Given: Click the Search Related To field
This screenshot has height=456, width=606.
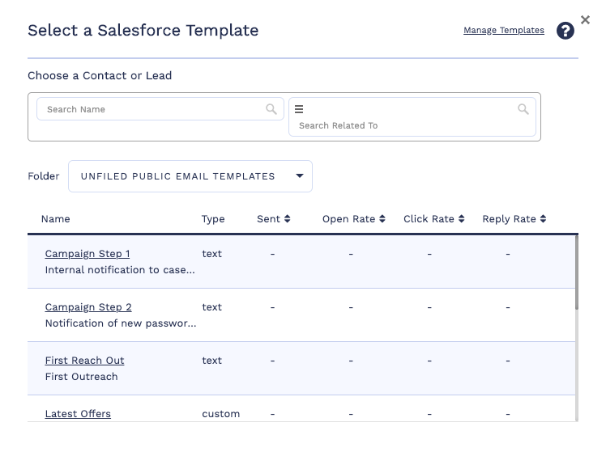Looking at the screenshot, I should (x=405, y=125).
